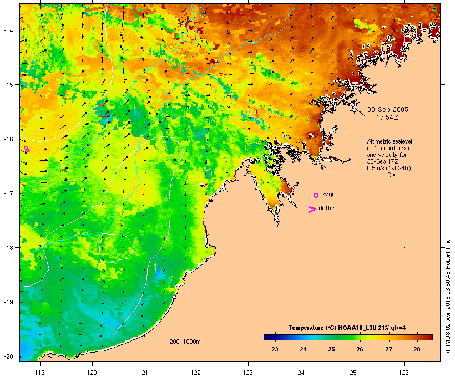455x377 pixels.
Task: Click the "Argo" legend label
Action: pyautogui.click(x=329, y=194)
